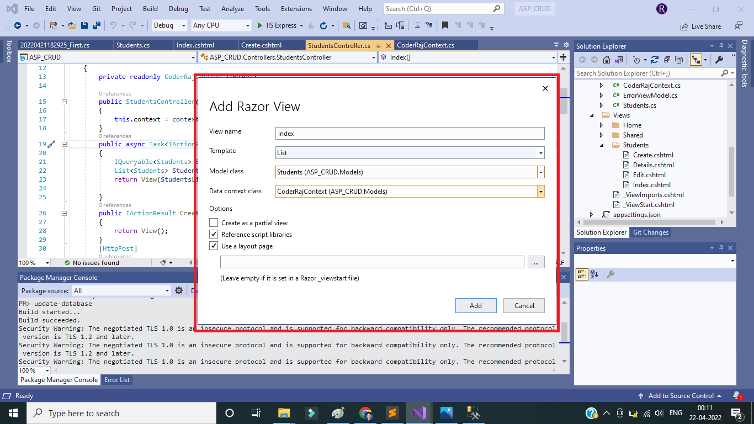Expand the Model class dropdown

[540, 172]
